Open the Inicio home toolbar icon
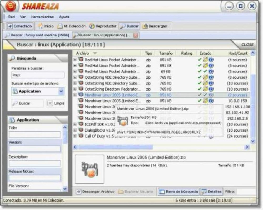This screenshot has width=263, height=210. tap(41, 26)
